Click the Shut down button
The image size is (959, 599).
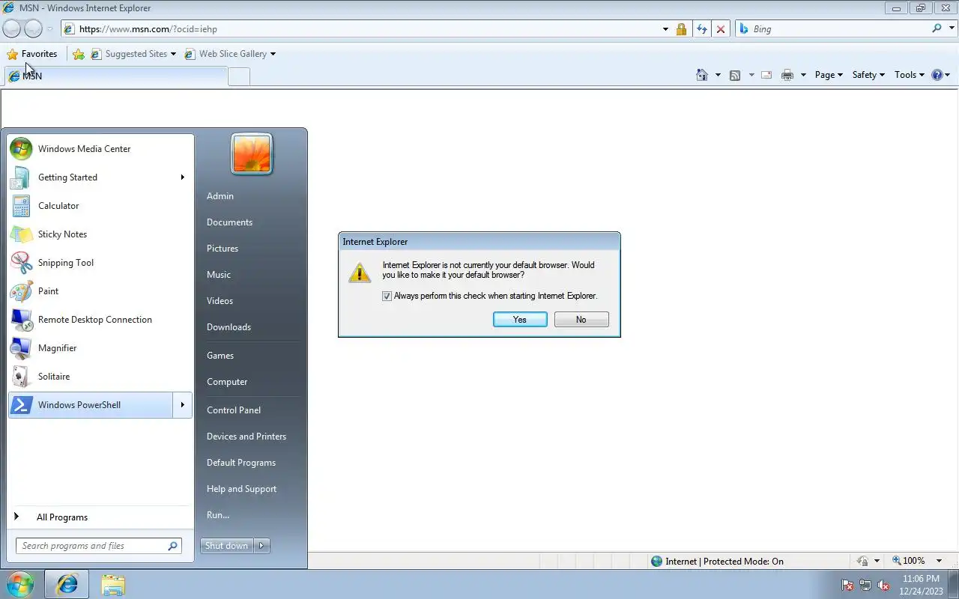(x=227, y=546)
